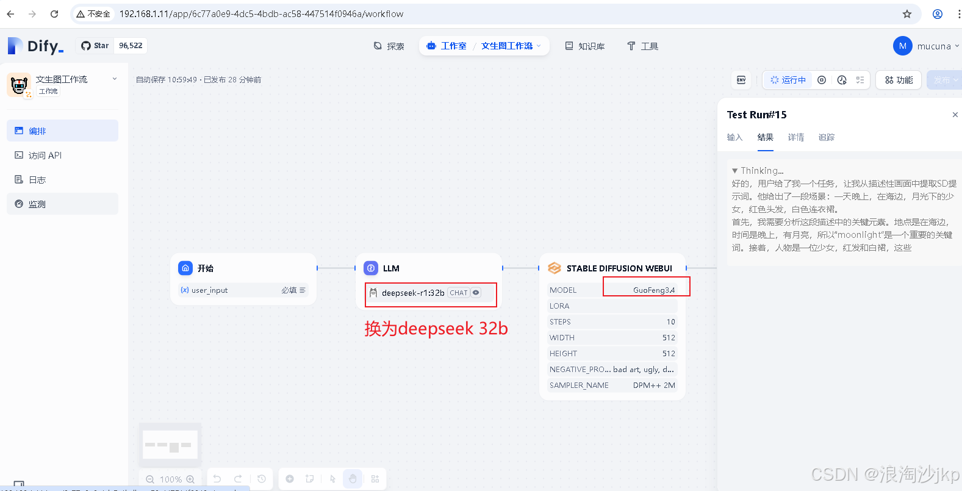Open the change history icon
This screenshot has height=491, width=962.
click(262, 479)
